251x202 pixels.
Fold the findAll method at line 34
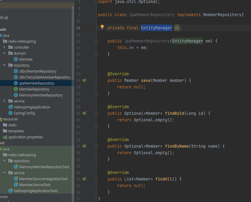point(96,179)
